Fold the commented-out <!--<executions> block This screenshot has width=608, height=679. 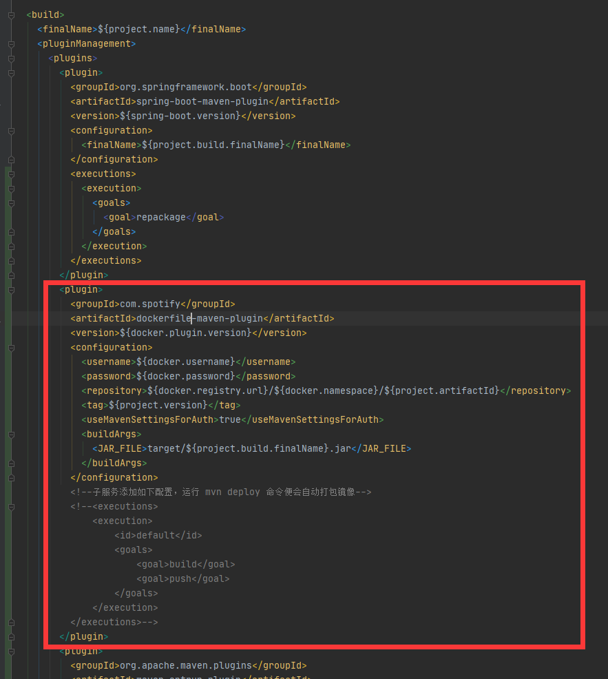[x=10, y=506]
